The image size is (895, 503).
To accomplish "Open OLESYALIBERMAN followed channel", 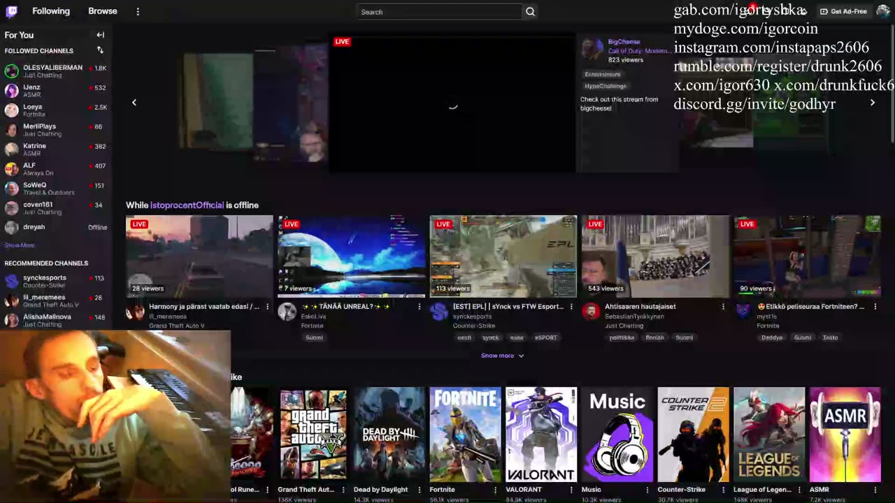I will pos(56,71).
